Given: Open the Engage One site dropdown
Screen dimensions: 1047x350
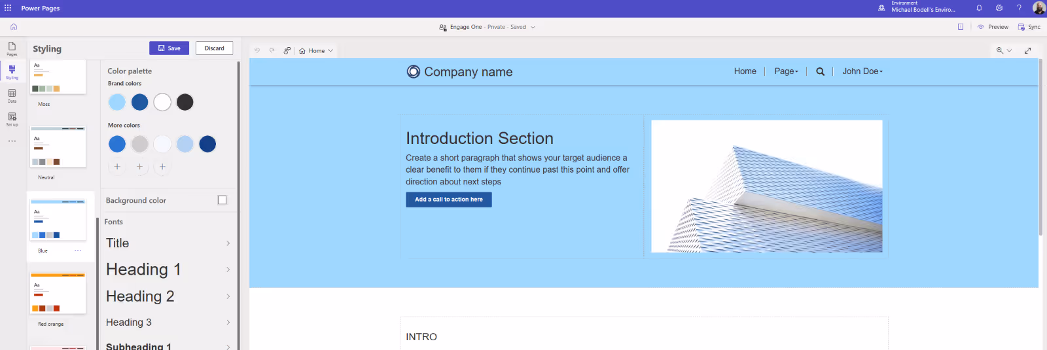Looking at the screenshot, I should pos(488,27).
